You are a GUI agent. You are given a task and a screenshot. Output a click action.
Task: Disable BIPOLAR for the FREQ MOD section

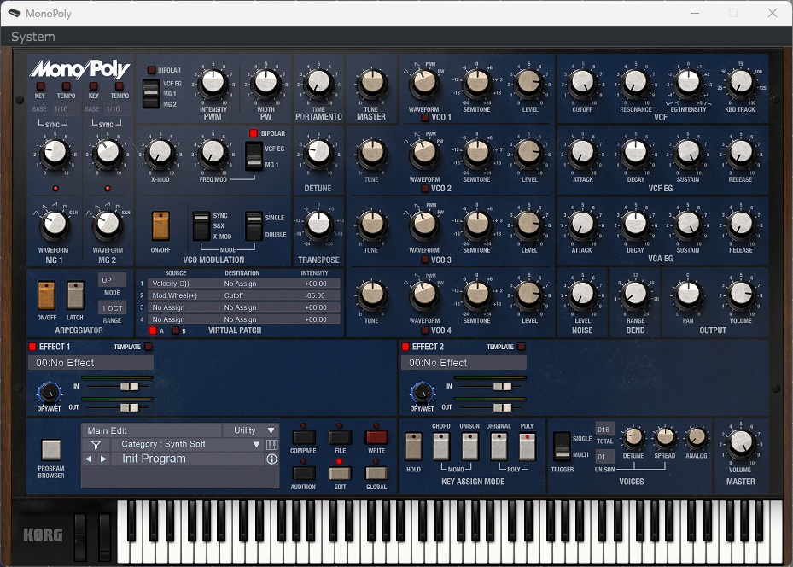254,133
